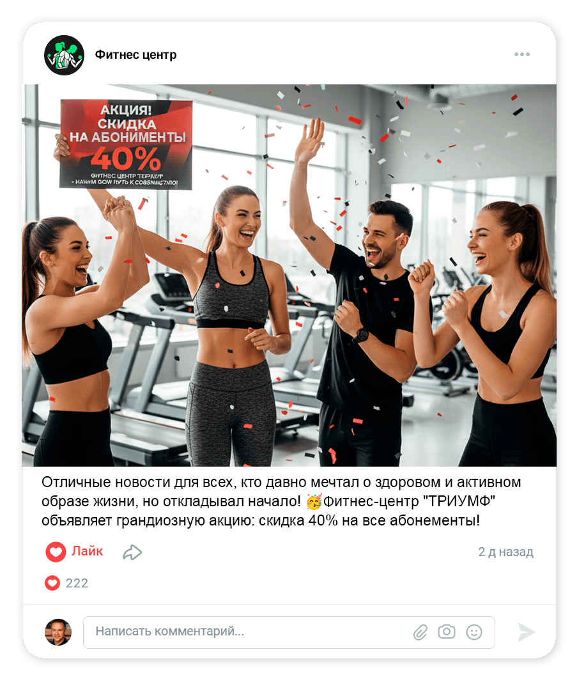
Task: Send comment with paper plane icon
Action: 526,632
